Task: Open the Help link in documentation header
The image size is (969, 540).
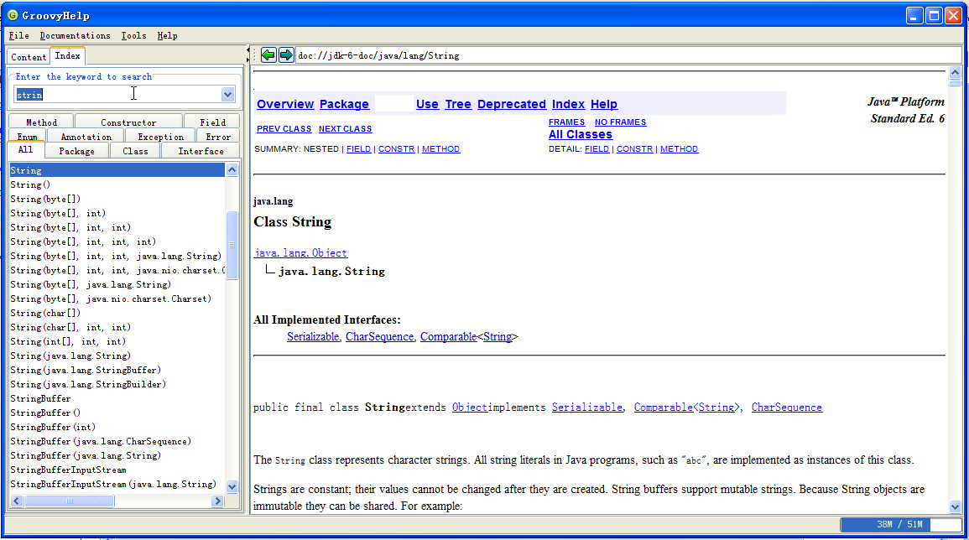Action: coord(604,104)
